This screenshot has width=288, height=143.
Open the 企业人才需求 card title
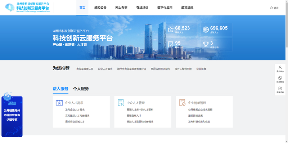[74, 103]
